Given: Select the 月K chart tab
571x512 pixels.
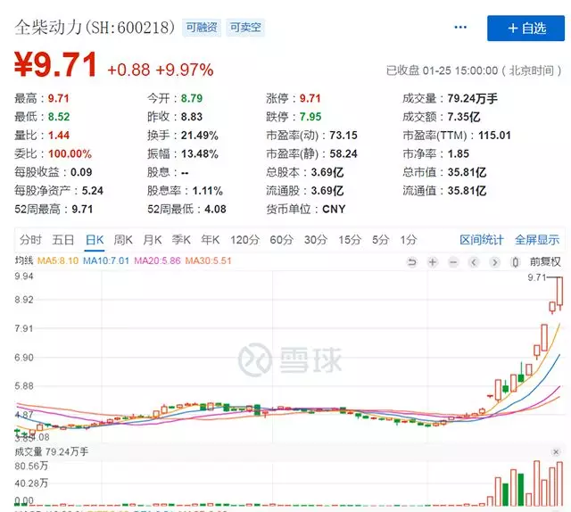Looking at the screenshot, I should 153,240.
